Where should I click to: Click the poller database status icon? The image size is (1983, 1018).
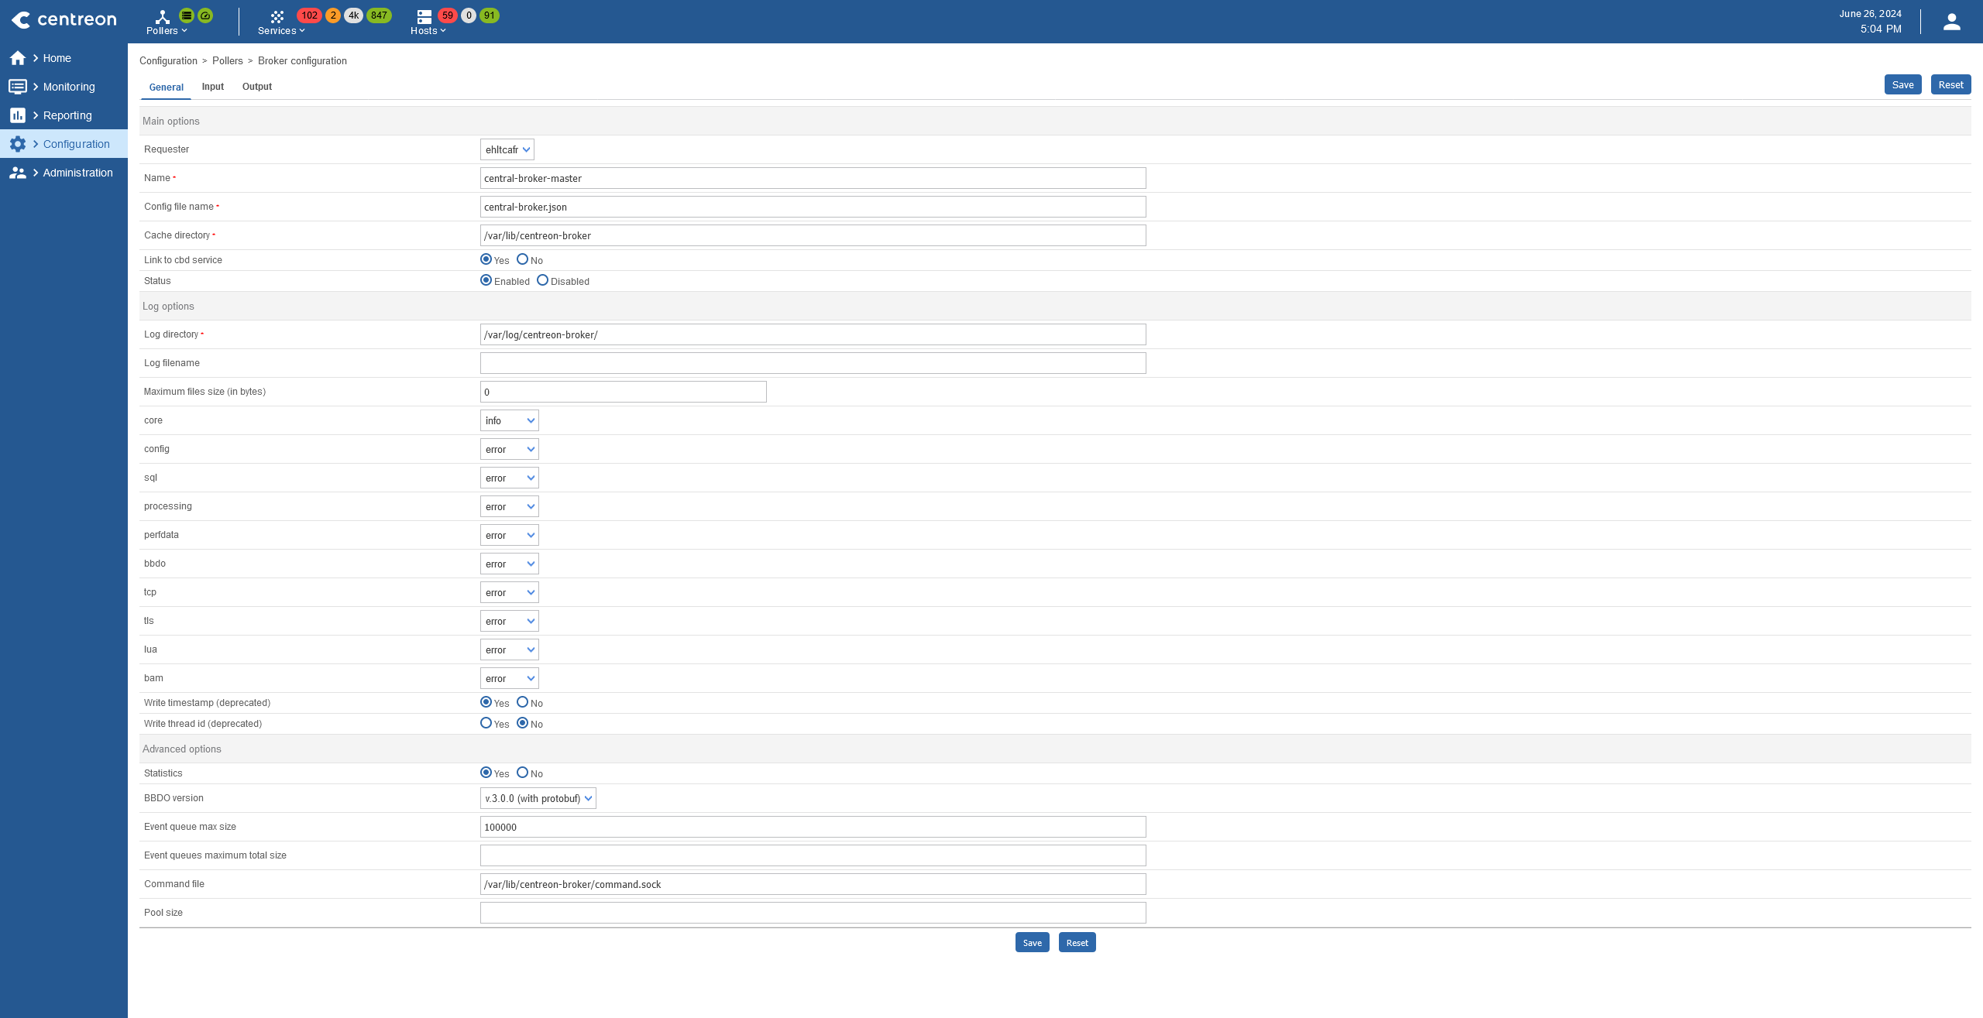[187, 15]
